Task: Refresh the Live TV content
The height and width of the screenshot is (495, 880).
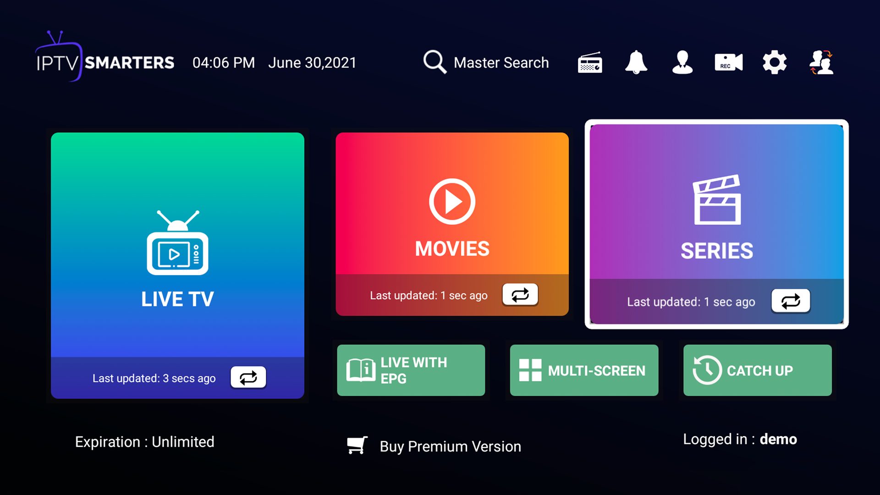Action: click(247, 377)
